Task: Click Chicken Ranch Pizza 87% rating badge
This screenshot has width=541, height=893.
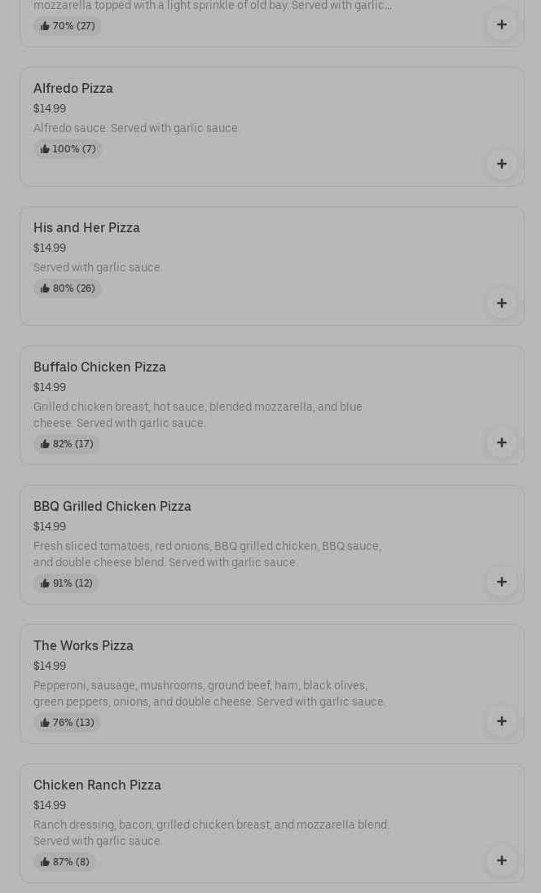Action: pos(64,862)
